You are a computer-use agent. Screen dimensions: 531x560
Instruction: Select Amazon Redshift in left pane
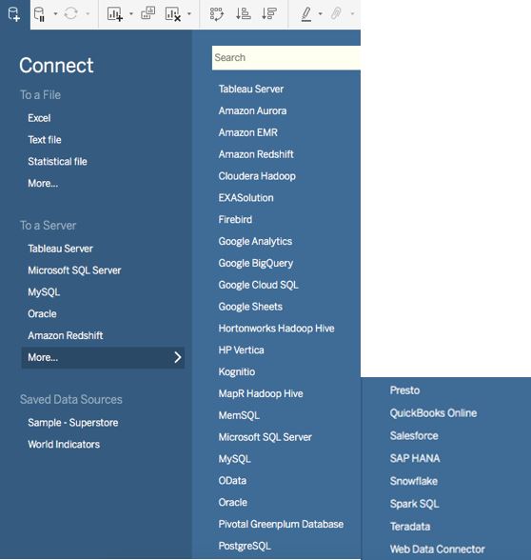[x=66, y=335]
